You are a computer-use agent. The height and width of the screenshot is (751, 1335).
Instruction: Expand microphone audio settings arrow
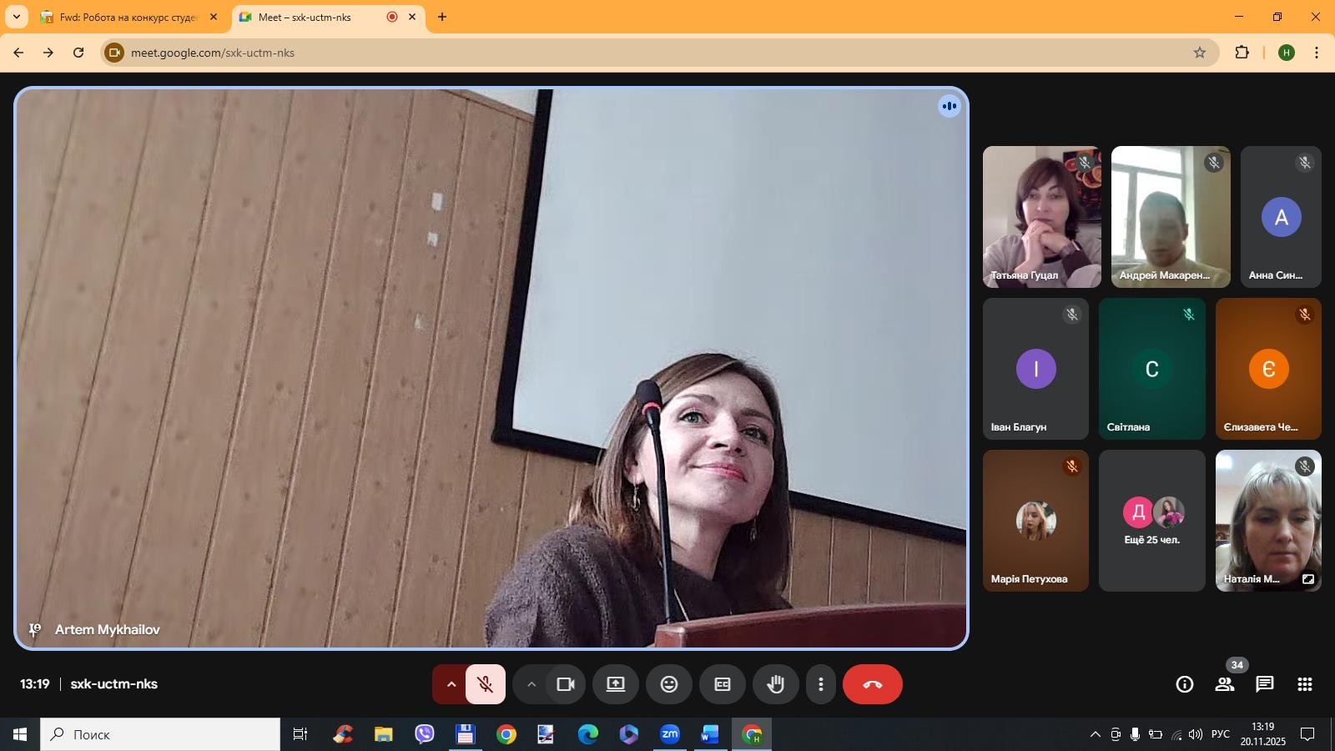tap(451, 684)
